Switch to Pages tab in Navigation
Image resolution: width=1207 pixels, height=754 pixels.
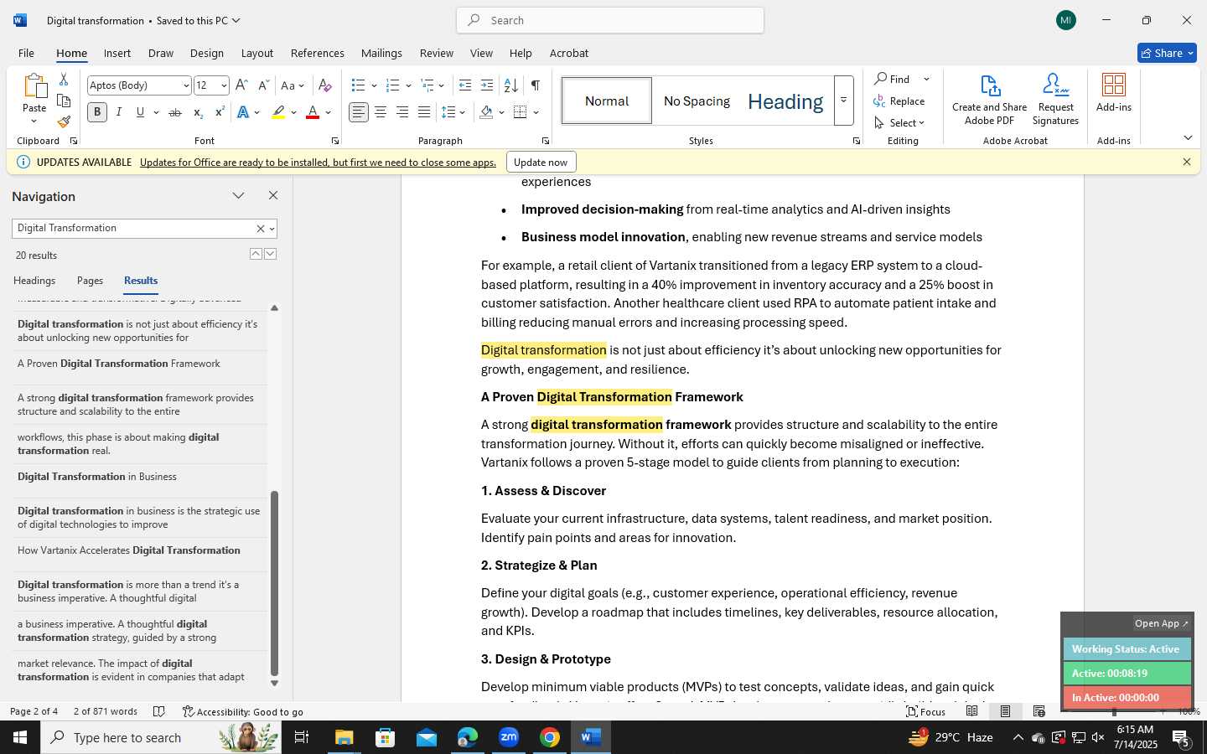click(x=90, y=281)
